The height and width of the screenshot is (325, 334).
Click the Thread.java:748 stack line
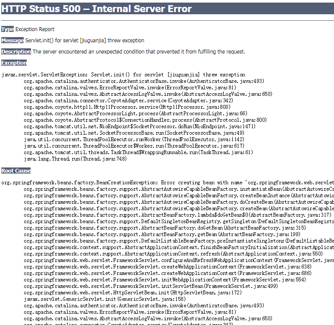pos(75,159)
